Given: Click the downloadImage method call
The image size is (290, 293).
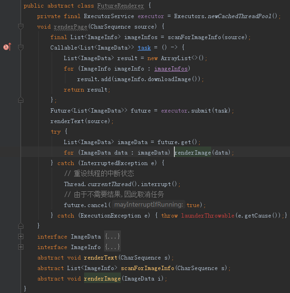Looking at the screenshot, I should coord(169,79).
